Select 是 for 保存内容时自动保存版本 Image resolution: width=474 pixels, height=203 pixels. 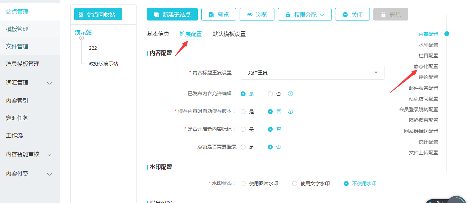point(243,112)
